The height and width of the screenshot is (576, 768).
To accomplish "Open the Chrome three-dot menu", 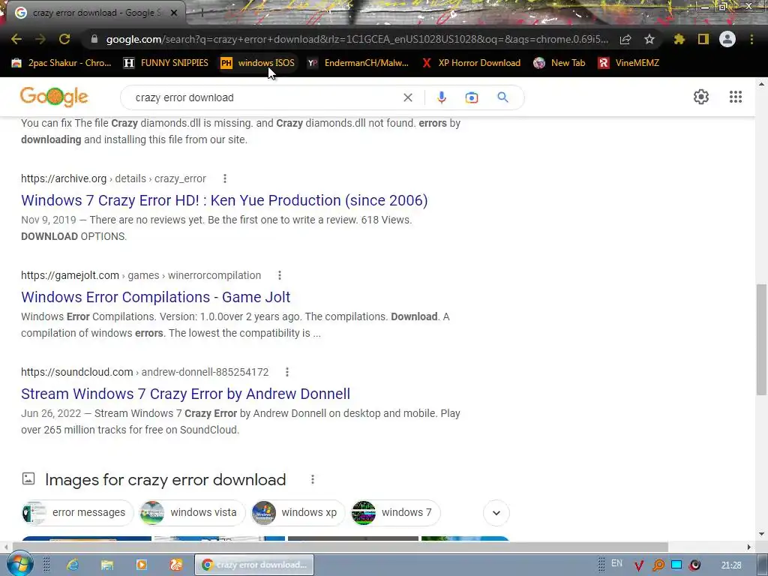I will 751,39.
